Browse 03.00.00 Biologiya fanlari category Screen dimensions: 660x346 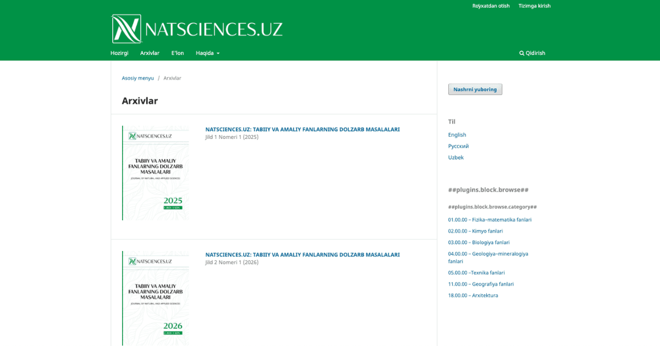click(479, 242)
